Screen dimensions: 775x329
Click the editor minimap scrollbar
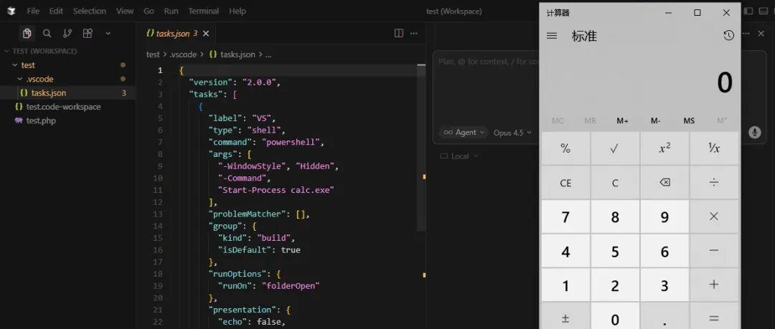(421, 148)
